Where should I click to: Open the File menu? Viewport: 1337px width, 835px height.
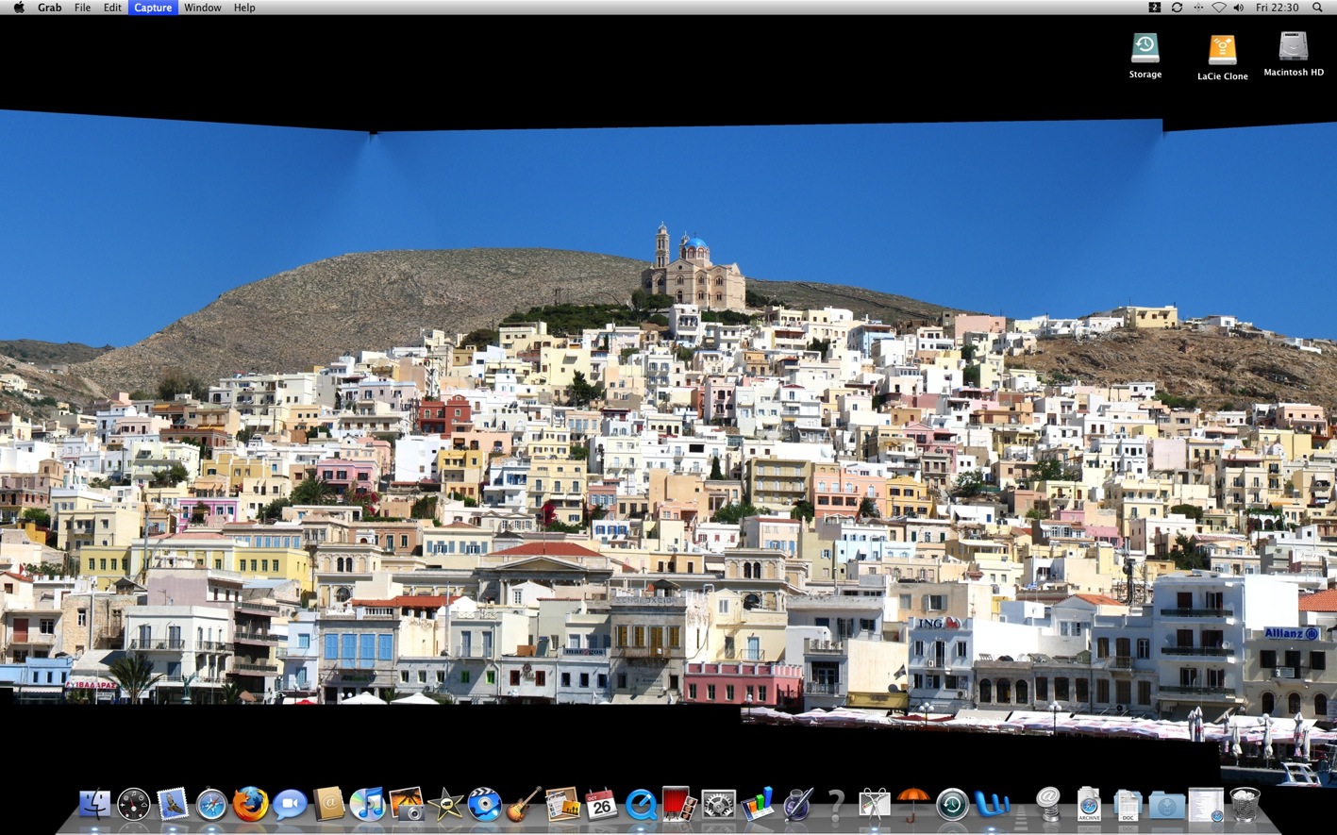[83, 8]
